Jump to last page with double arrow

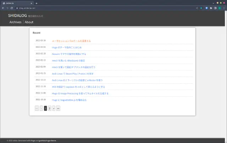point(58,108)
